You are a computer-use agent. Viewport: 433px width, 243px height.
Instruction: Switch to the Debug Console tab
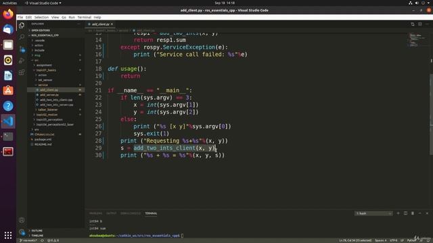tap(131, 213)
